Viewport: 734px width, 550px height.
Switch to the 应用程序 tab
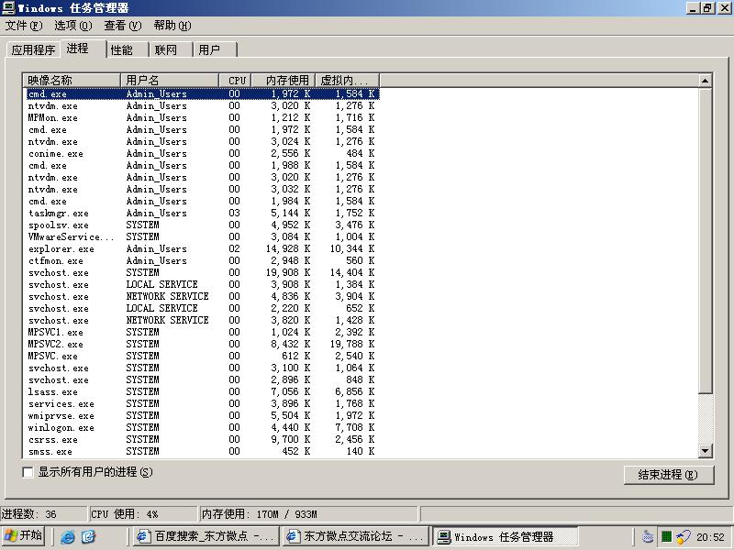coord(33,49)
